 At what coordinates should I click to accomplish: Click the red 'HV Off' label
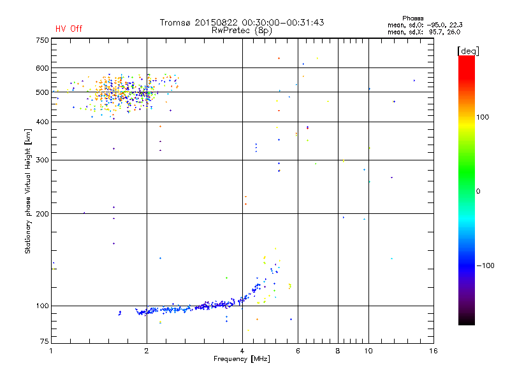(x=69, y=29)
